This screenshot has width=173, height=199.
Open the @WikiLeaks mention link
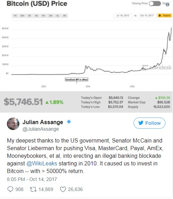pos(42,164)
